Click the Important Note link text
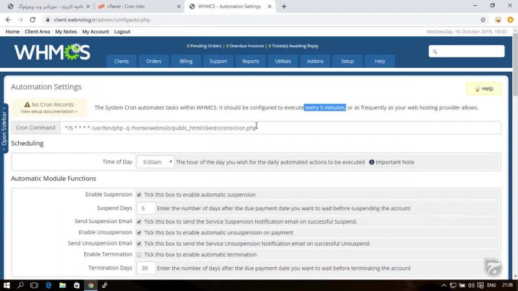The image size is (518, 291). [395, 162]
